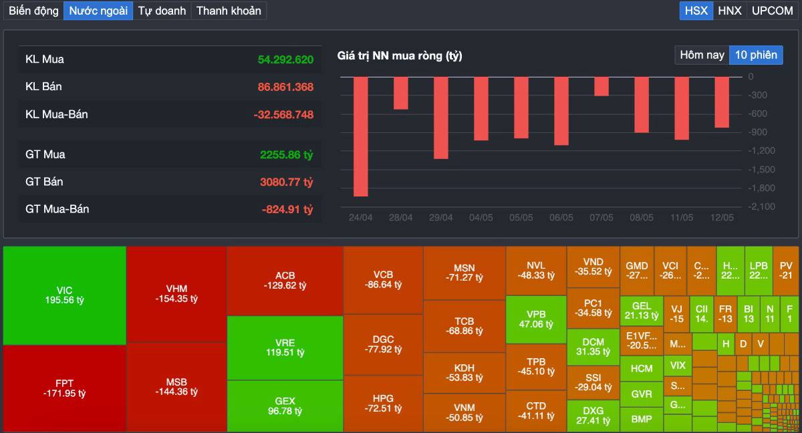Click the KL Mua-Bán value -32.568.748
This screenshot has width=802, height=433.
(x=283, y=114)
